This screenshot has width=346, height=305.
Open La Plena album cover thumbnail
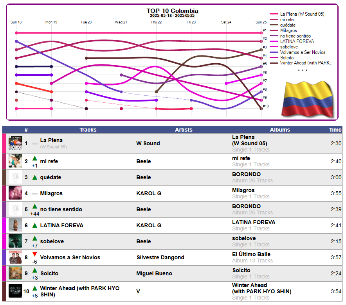(15, 143)
